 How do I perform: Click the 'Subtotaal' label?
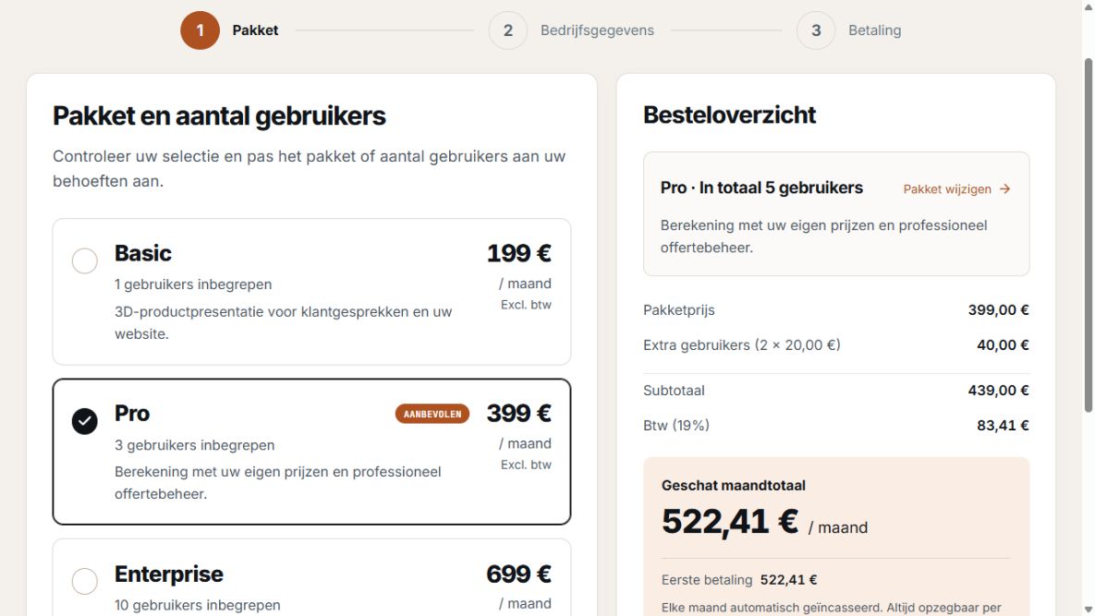[x=674, y=390]
